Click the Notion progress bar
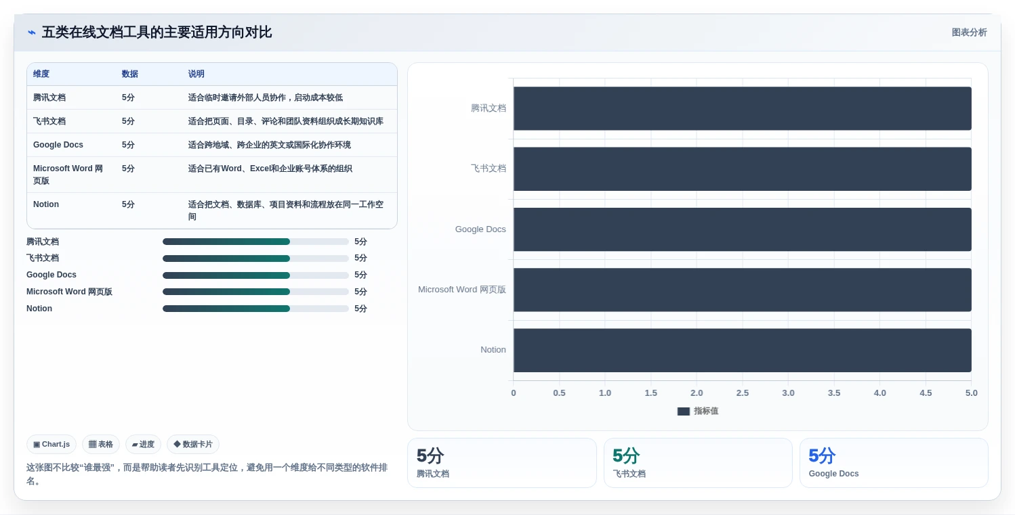Viewport: 1015px width, 515px height. pyautogui.click(x=255, y=309)
